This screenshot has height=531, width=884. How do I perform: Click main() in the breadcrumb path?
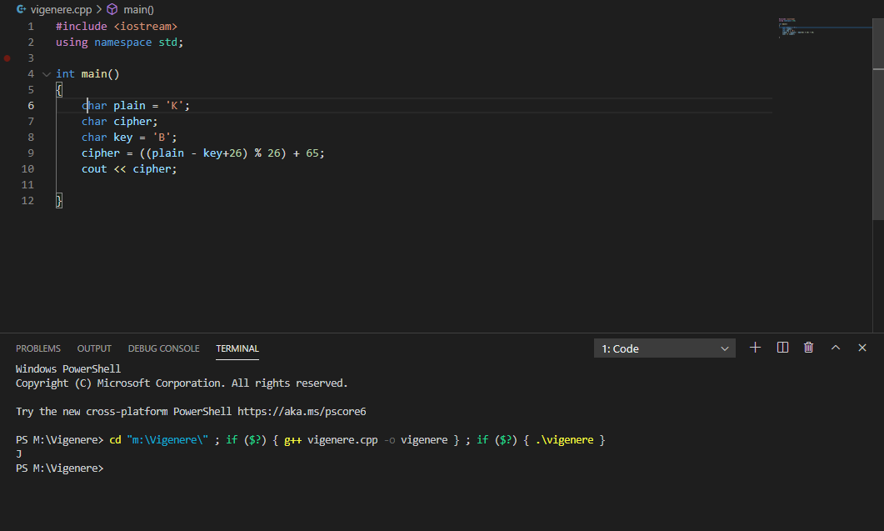point(138,9)
